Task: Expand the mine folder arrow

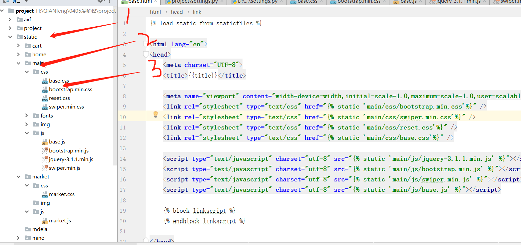Action: [x=19, y=238]
